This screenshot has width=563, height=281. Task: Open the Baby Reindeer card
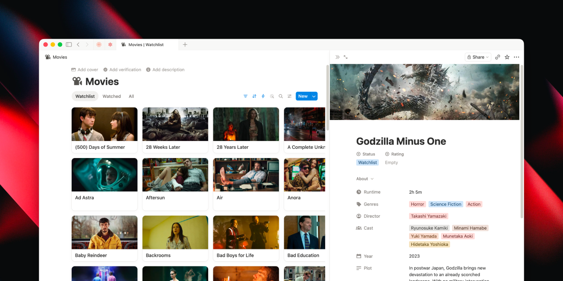click(104, 238)
